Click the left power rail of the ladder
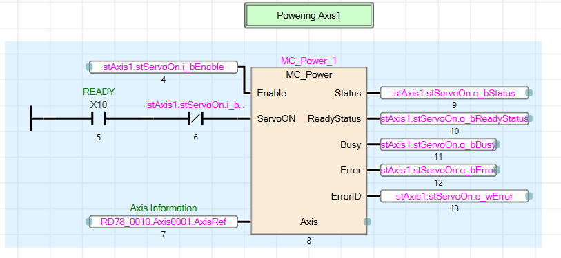The height and width of the screenshot is (258, 561). (x=31, y=118)
